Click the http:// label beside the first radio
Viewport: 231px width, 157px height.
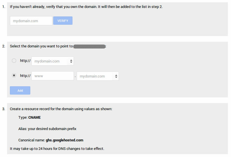[x=25, y=61]
